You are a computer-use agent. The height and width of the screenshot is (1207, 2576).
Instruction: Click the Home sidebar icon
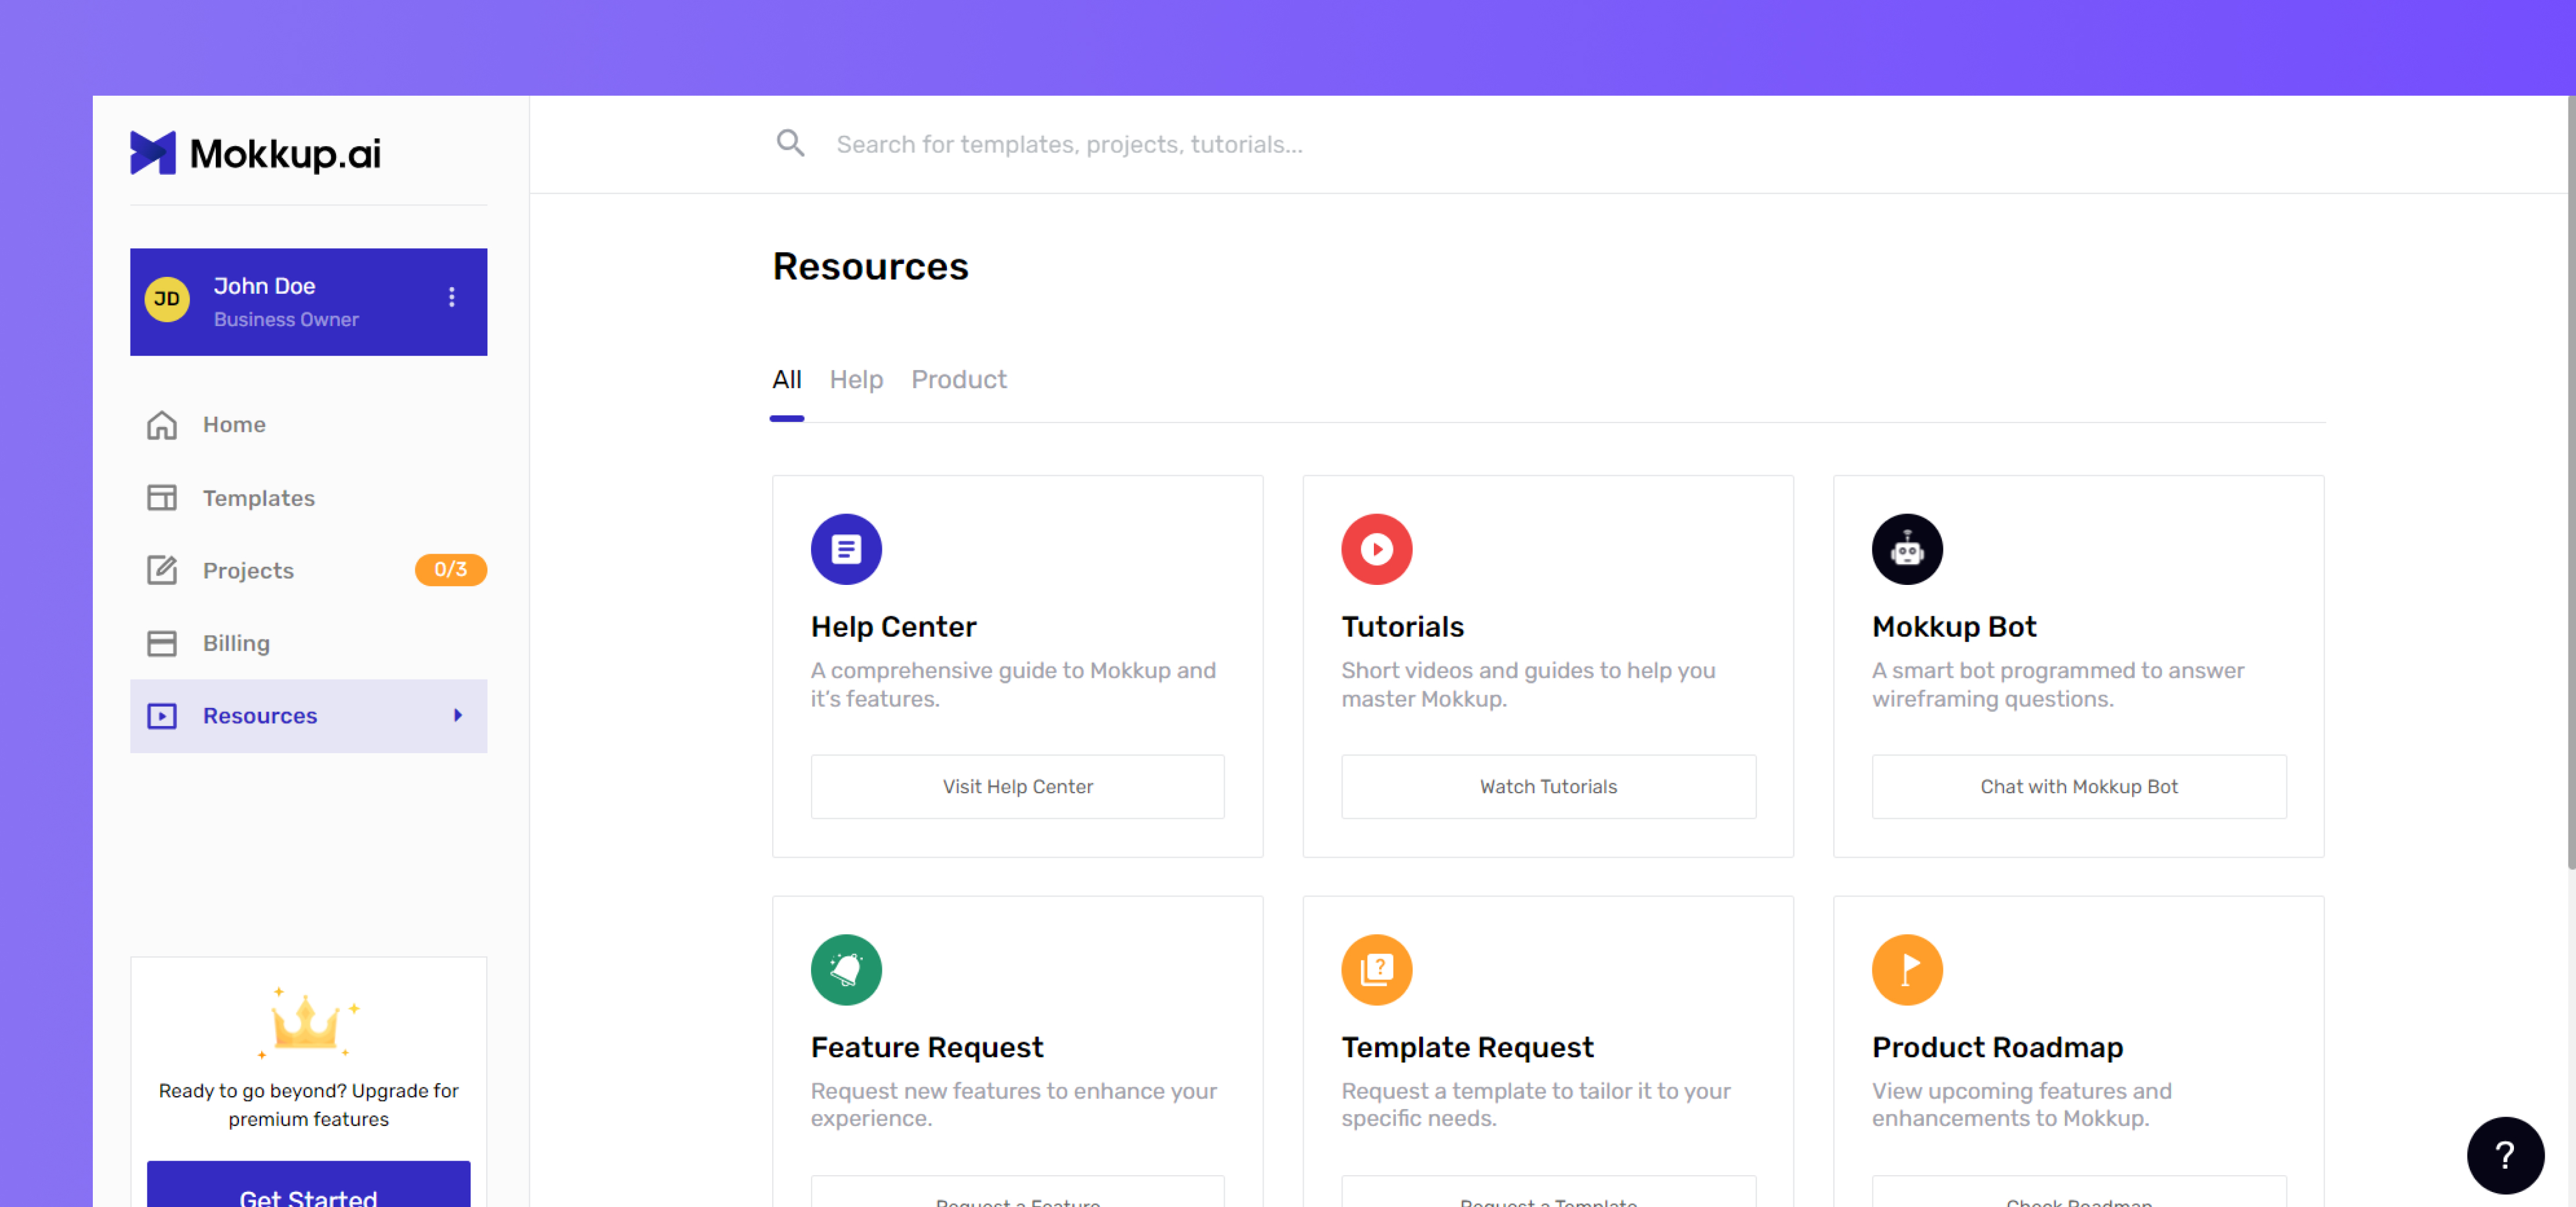[162, 425]
